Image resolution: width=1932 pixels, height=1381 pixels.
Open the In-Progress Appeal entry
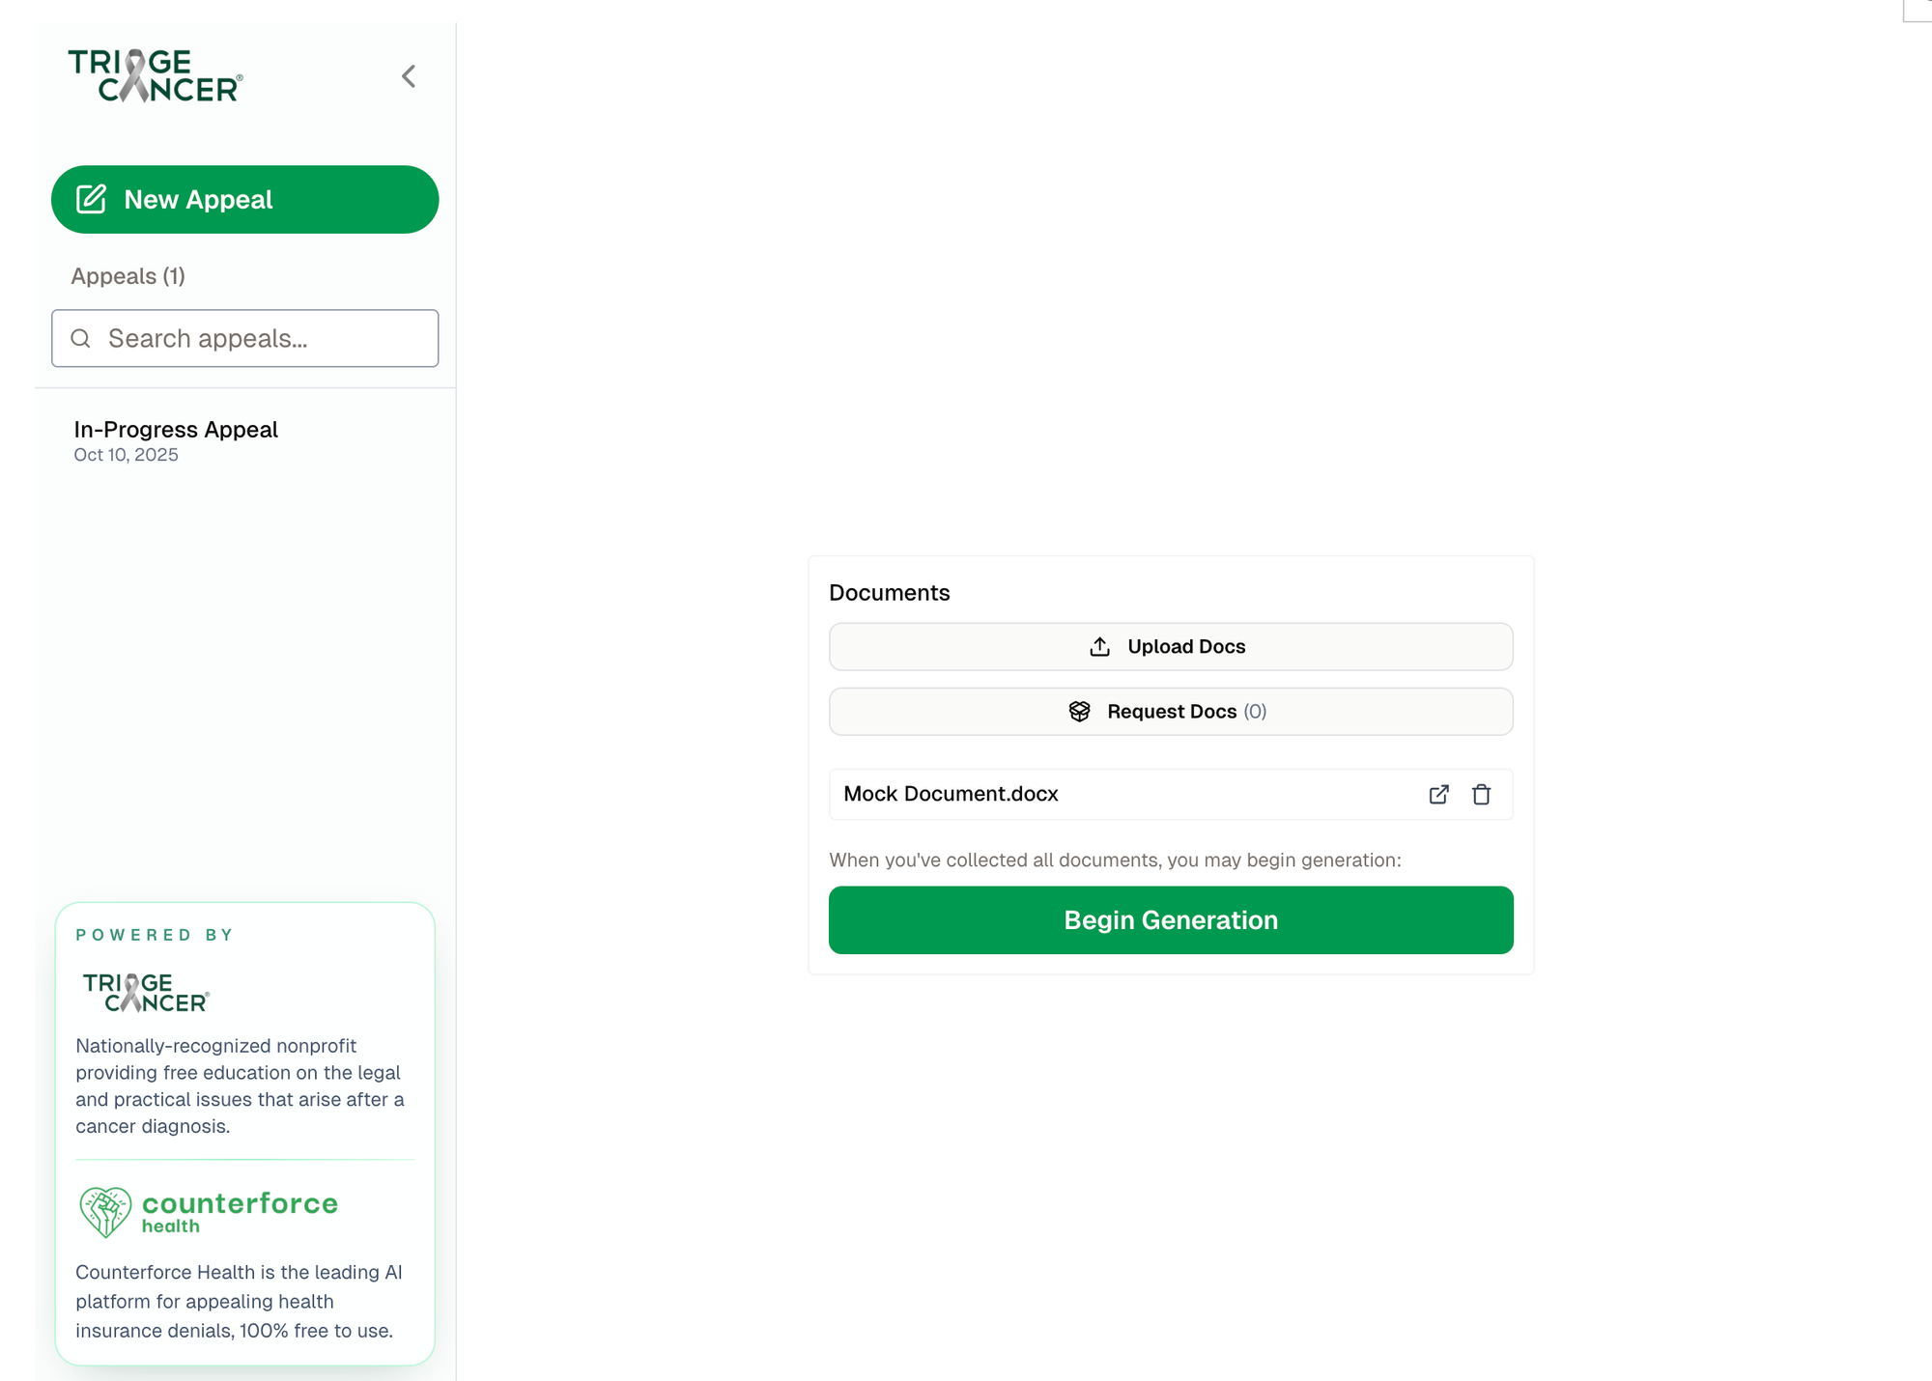176,430
